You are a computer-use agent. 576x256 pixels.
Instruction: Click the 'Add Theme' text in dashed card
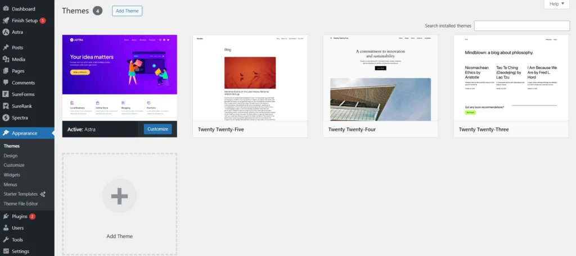[x=119, y=236]
